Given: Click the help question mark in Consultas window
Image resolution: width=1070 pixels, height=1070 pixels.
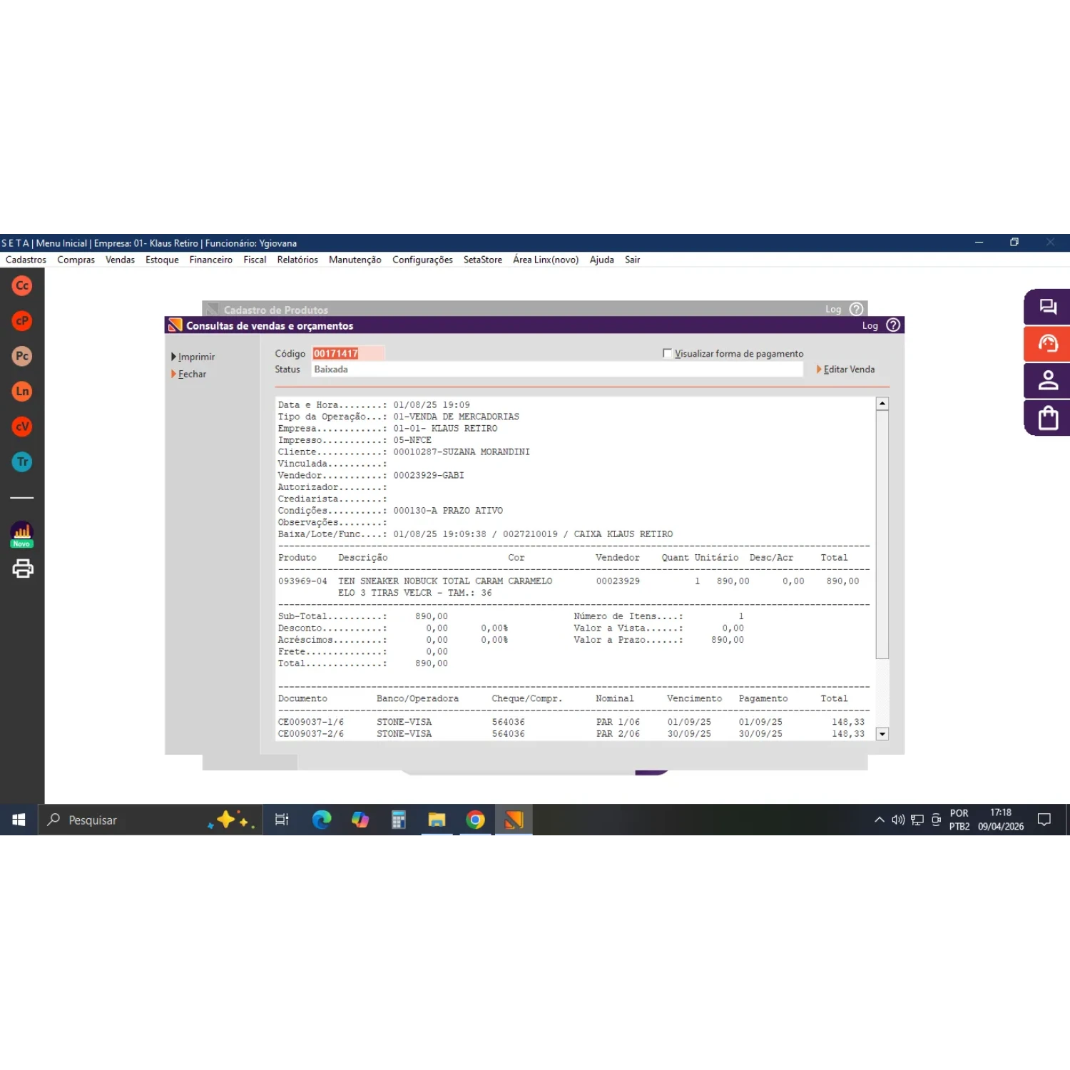Looking at the screenshot, I should click(x=892, y=325).
